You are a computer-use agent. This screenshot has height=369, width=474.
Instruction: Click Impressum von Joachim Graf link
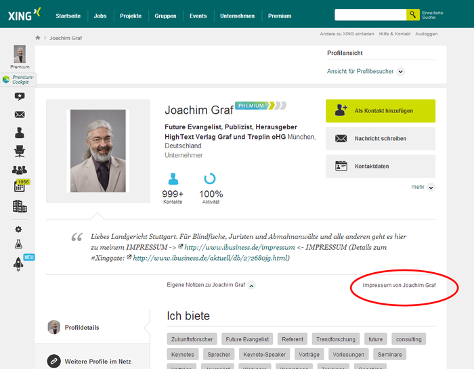(399, 285)
